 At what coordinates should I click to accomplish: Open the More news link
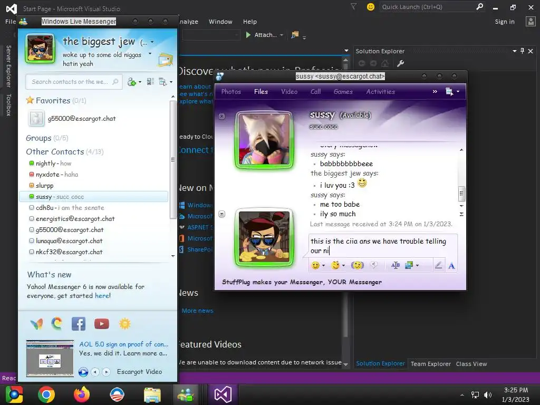[x=198, y=311]
